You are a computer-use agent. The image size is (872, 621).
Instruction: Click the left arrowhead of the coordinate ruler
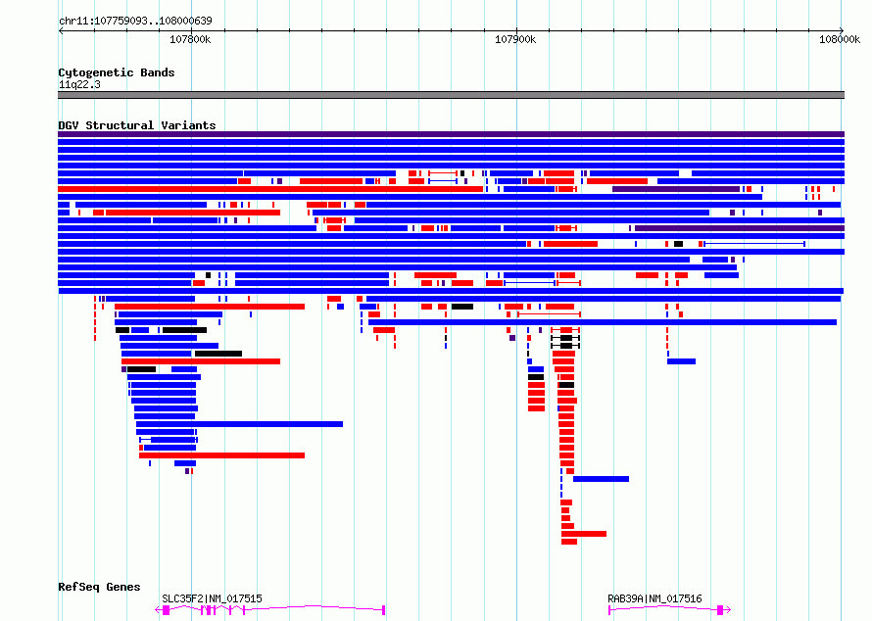coord(61,30)
